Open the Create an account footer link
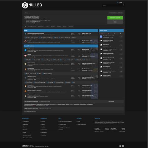Viewport: 148px width, 148px height. tap(81, 124)
